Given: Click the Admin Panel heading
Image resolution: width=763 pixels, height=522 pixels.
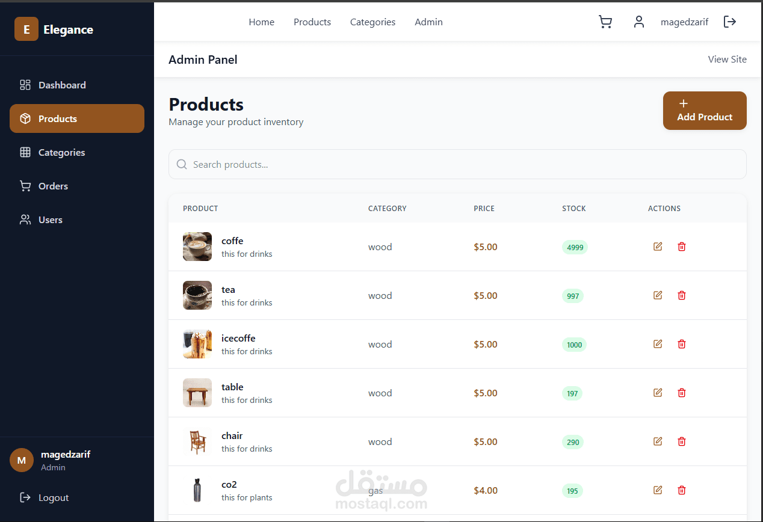Looking at the screenshot, I should pyautogui.click(x=203, y=60).
